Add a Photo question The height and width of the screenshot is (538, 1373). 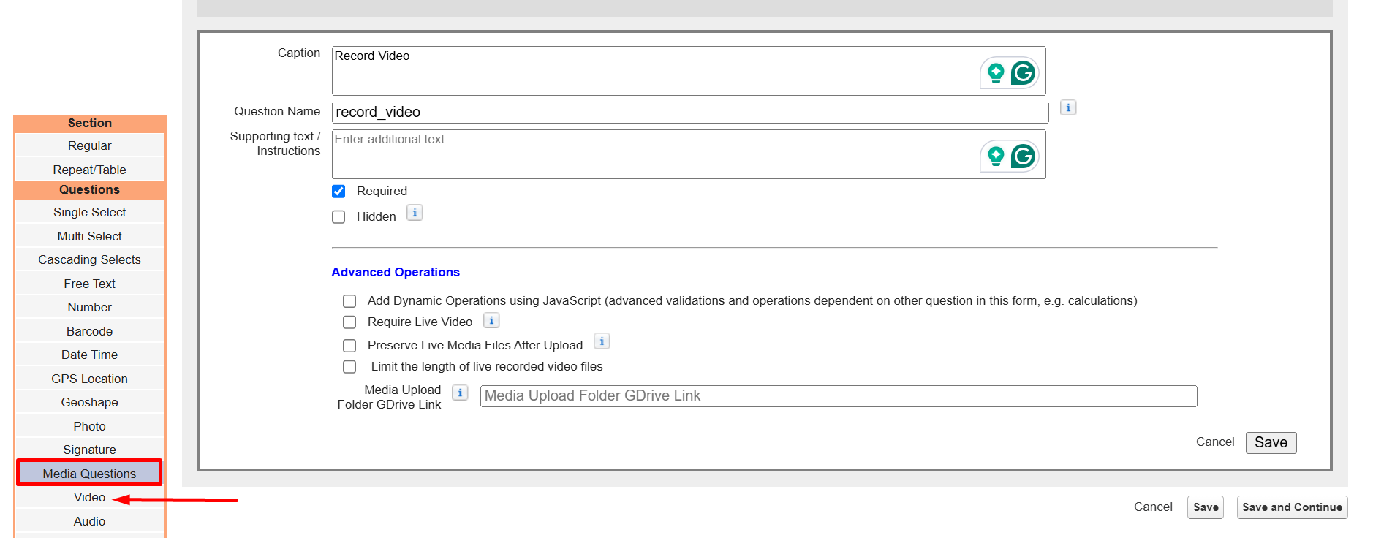pyautogui.click(x=90, y=426)
